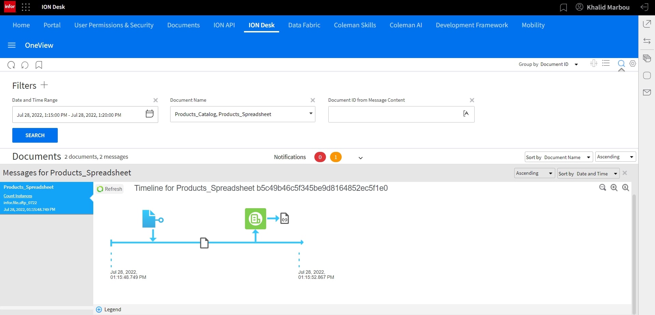Image resolution: width=655 pixels, height=315 pixels.
Task: Open Messages Ascending order dropdown
Action: (x=534, y=173)
